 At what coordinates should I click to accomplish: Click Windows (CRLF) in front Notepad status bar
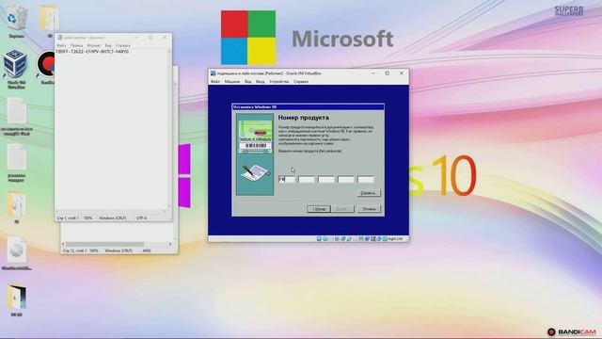[113, 218]
